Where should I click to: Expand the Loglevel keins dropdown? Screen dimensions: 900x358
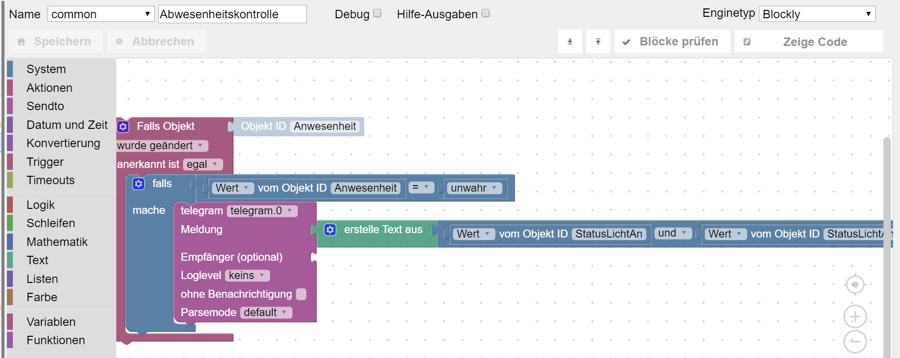pyautogui.click(x=248, y=276)
